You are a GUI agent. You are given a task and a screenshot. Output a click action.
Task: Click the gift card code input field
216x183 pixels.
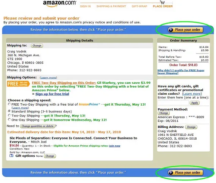173,103
